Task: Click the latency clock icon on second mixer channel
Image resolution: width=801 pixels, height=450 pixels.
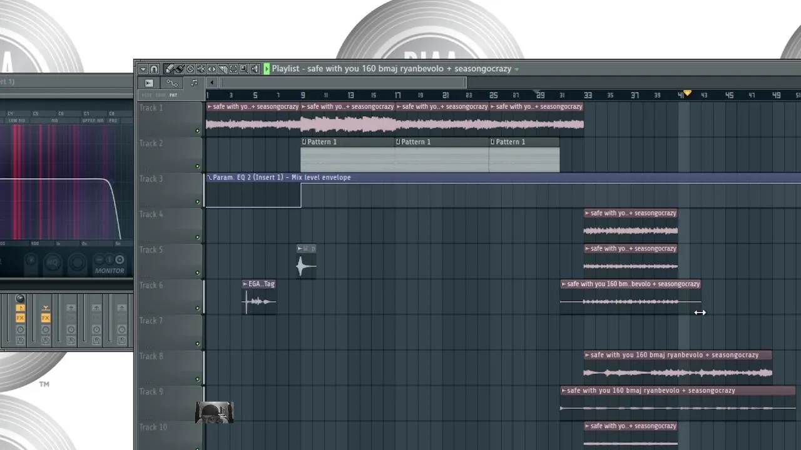Action: coord(46,329)
